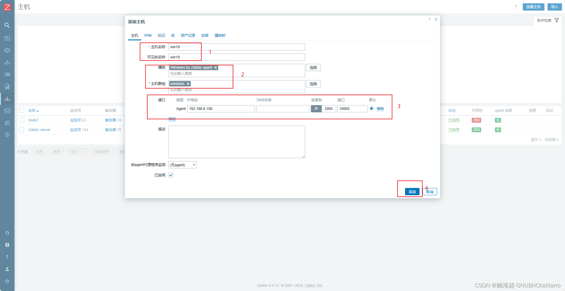Open the Integrations Z icon

point(7,245)
